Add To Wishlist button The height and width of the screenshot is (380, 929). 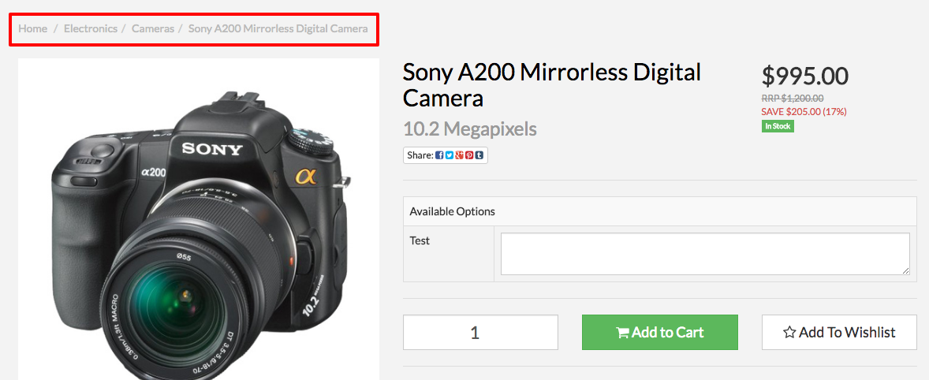[839, 332]
